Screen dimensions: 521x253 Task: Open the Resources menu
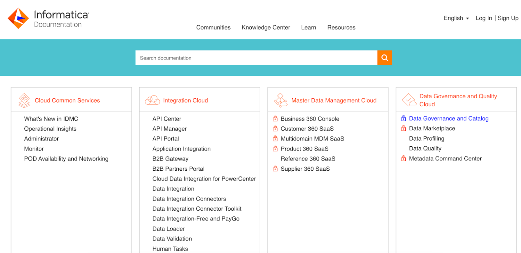[x=341, y=27]
